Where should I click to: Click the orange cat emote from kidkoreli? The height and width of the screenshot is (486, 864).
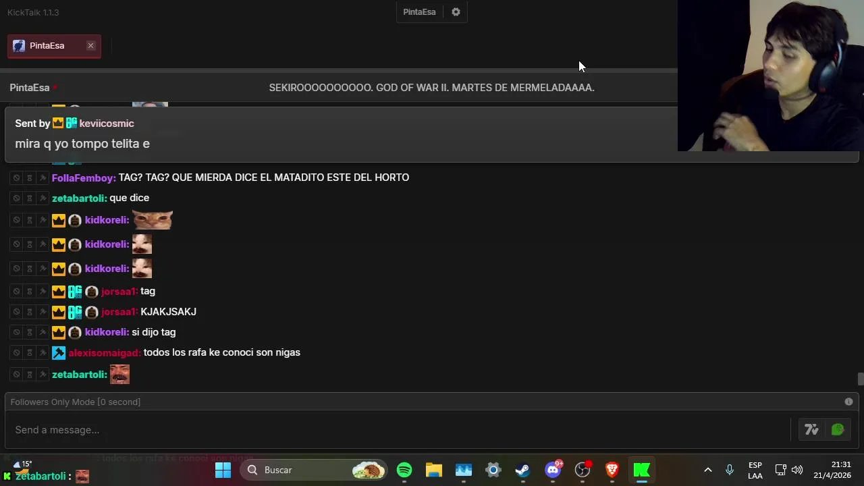pos(153,220)
